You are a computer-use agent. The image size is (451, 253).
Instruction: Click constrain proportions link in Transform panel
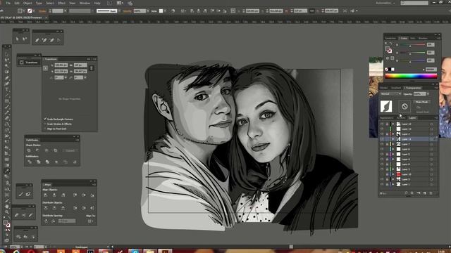click(x=91, y=68)
